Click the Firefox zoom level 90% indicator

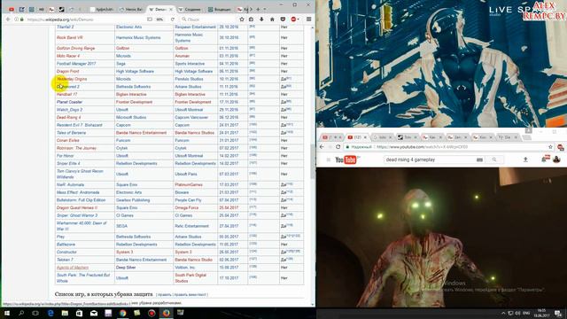[x=159, y=19]
